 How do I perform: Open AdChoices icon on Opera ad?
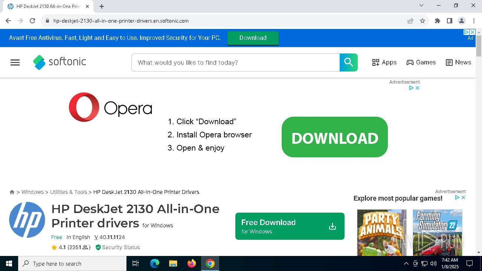(411, 88)
